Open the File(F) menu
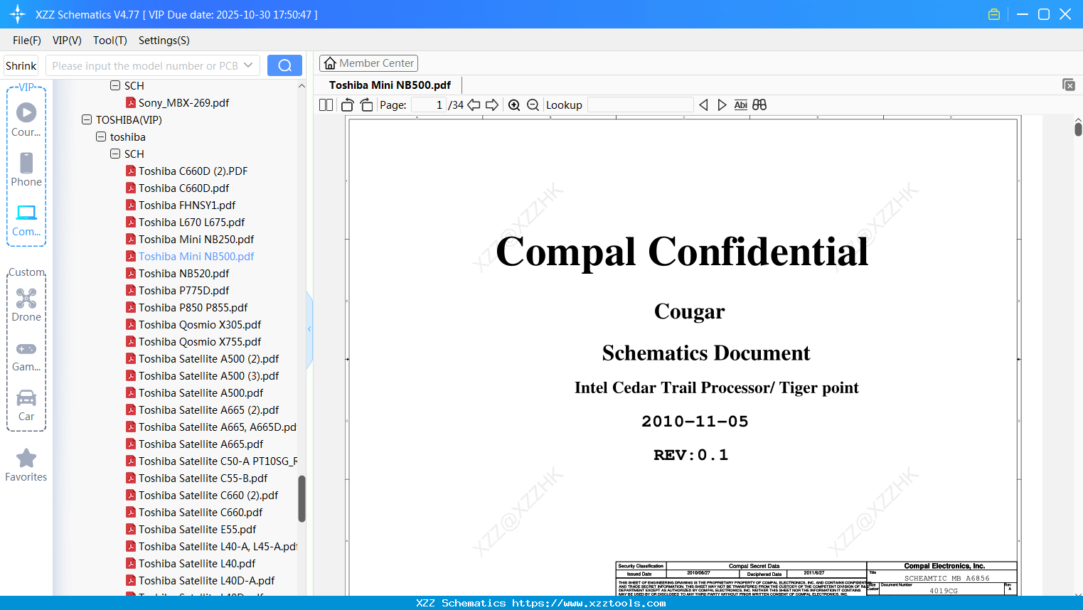The image size is (1083, 610). [27, 41]
